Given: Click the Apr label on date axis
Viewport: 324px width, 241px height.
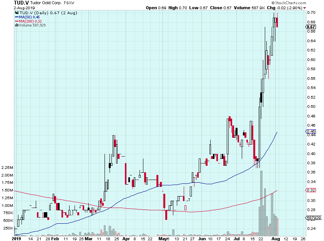Looking at the screenshot, I should tap(126, 238).
